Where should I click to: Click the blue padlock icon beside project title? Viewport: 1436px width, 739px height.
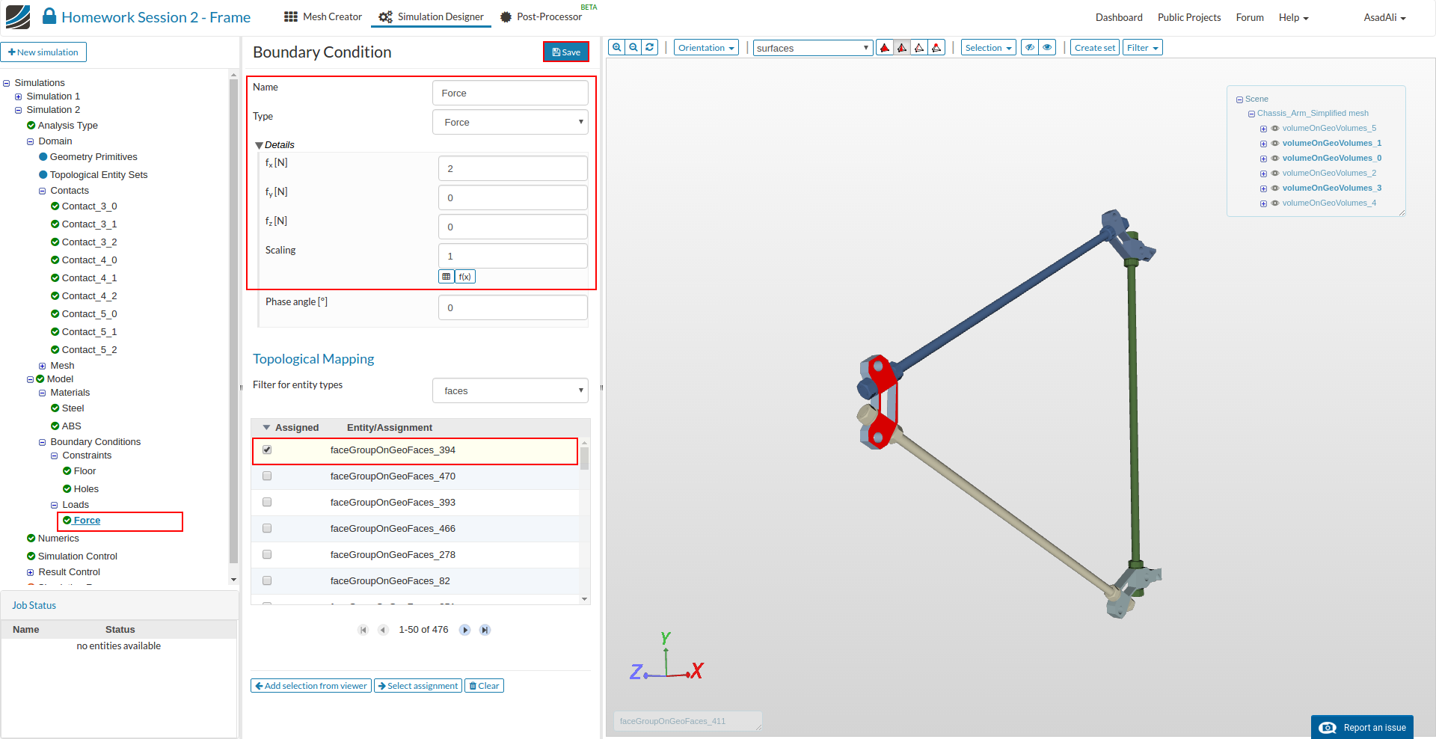pyautogui.click(x=49, y=16)
